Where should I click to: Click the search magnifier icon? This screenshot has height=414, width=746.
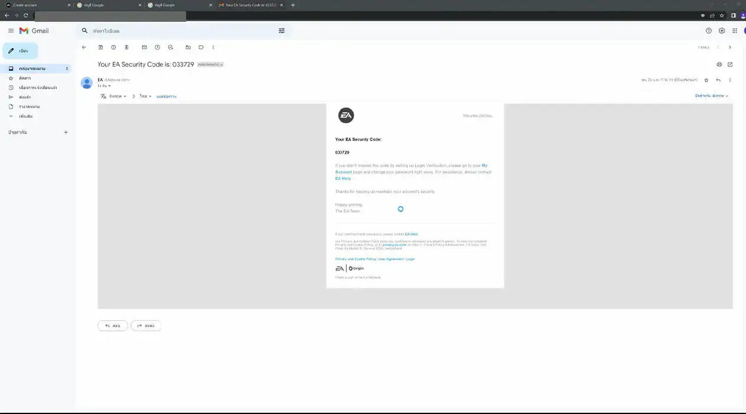(84, 31)
